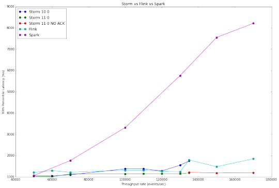Click the Spark point at 70000 throughput

(x=70, y=161)
